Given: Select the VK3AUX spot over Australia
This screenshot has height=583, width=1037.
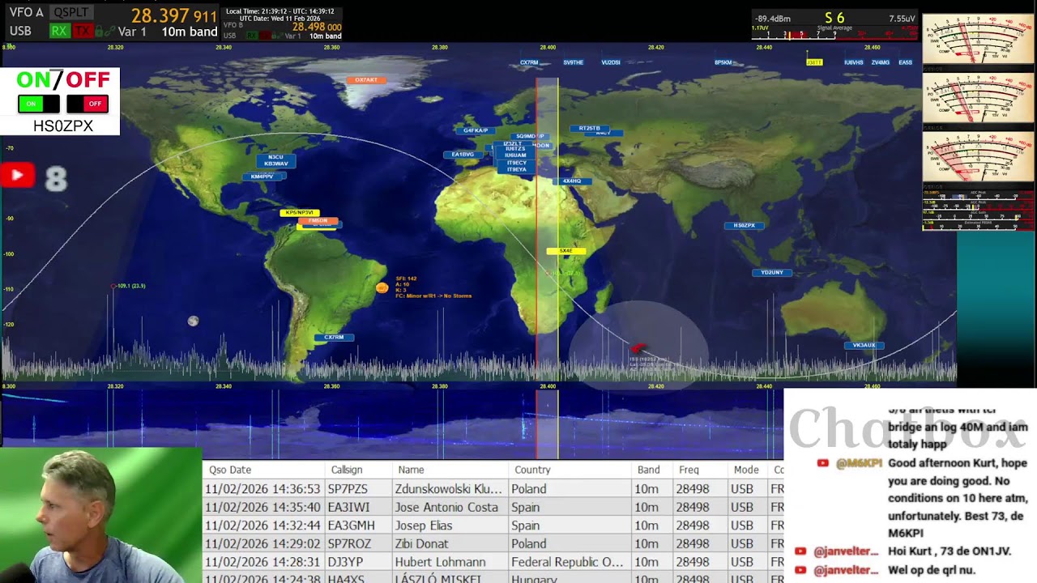Looking at the screenshot, I should pos(864,345).
